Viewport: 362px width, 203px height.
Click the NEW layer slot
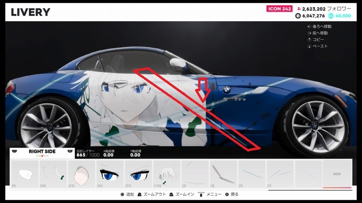click(337, 174)
